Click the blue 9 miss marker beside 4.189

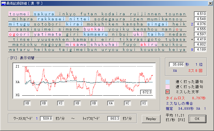pos(192,50)
